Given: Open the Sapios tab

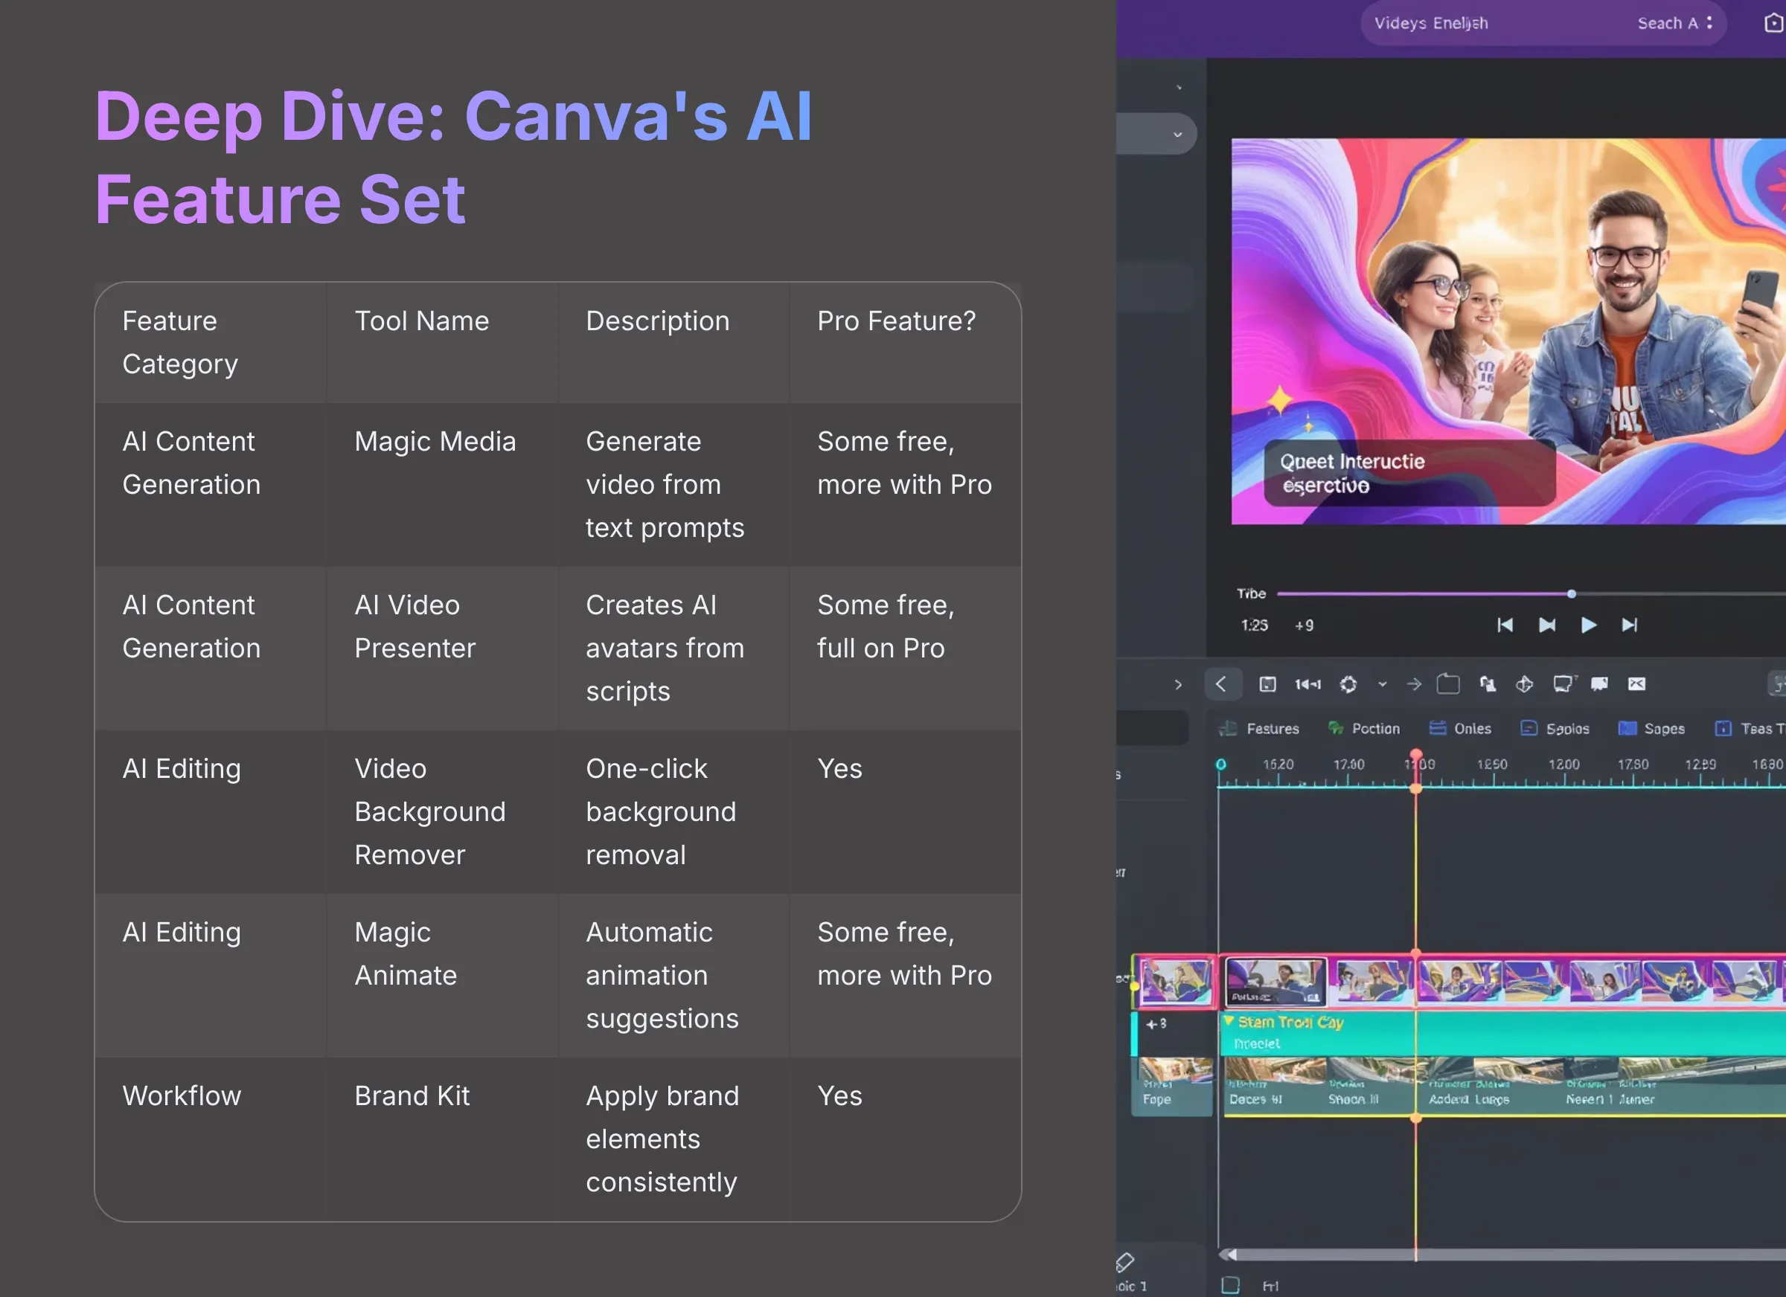Looking at the screenshot, I should (x=1555, y=728).
